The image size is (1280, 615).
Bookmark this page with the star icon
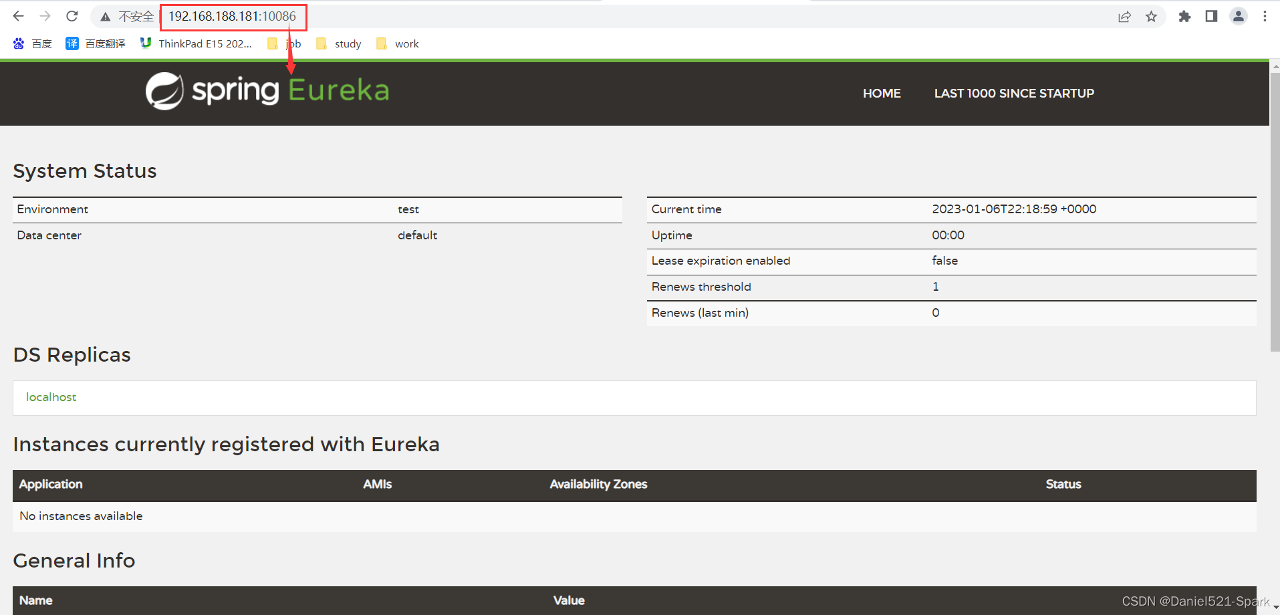[x=1151, y=17]
